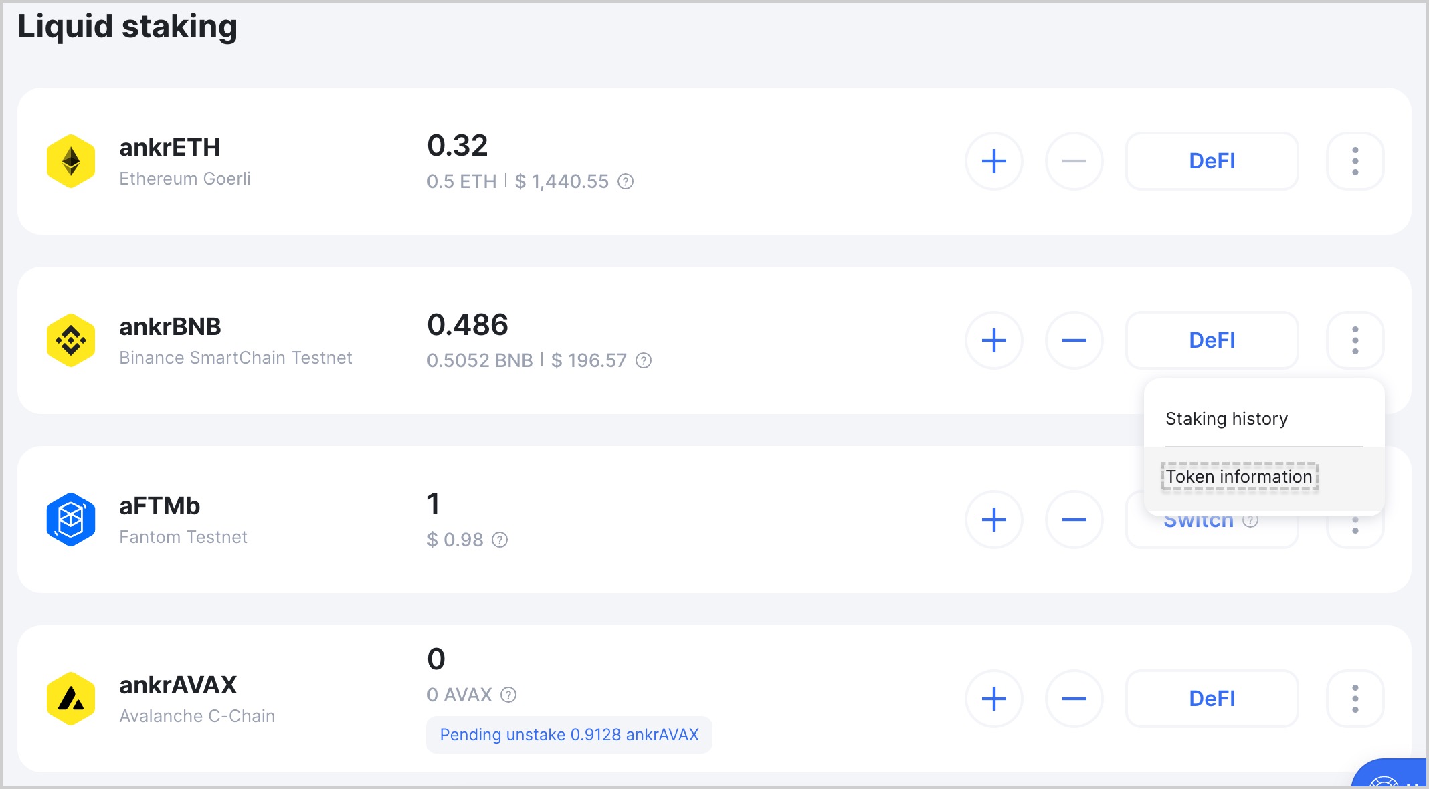Click Ethereum Goerli network label

[x=185, y=179]
